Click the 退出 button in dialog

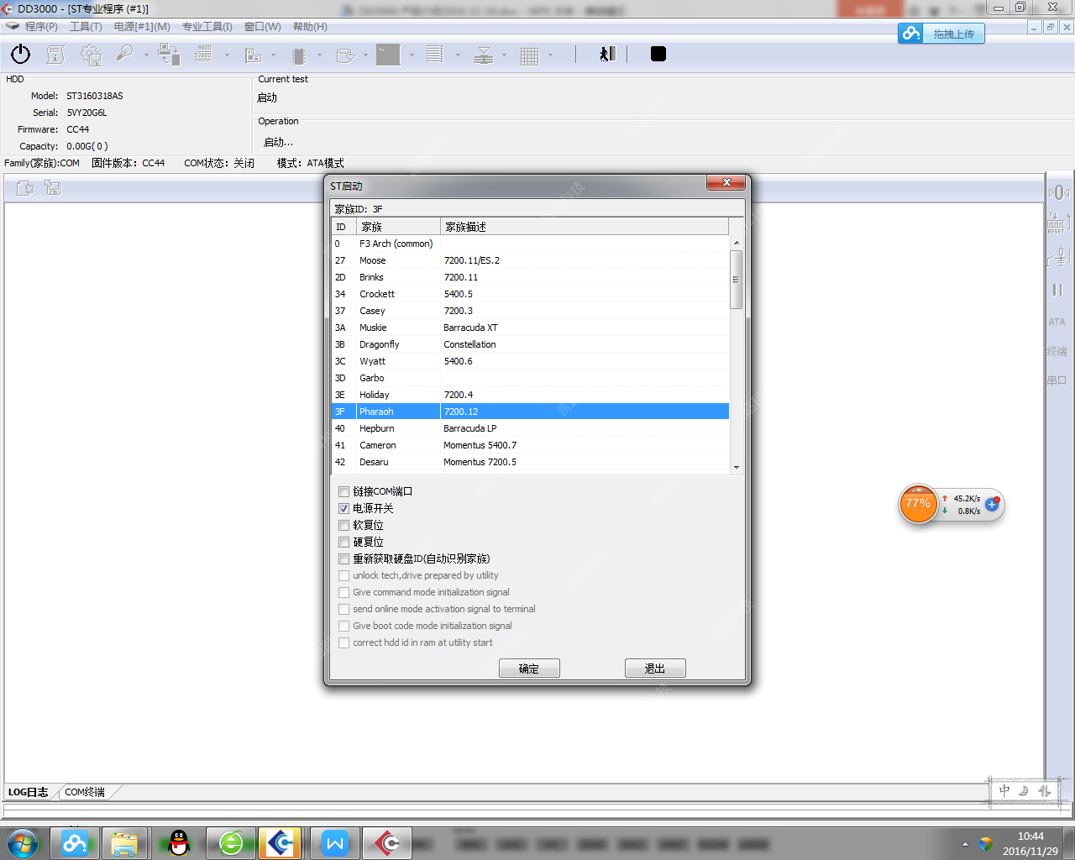pos(655,669)
